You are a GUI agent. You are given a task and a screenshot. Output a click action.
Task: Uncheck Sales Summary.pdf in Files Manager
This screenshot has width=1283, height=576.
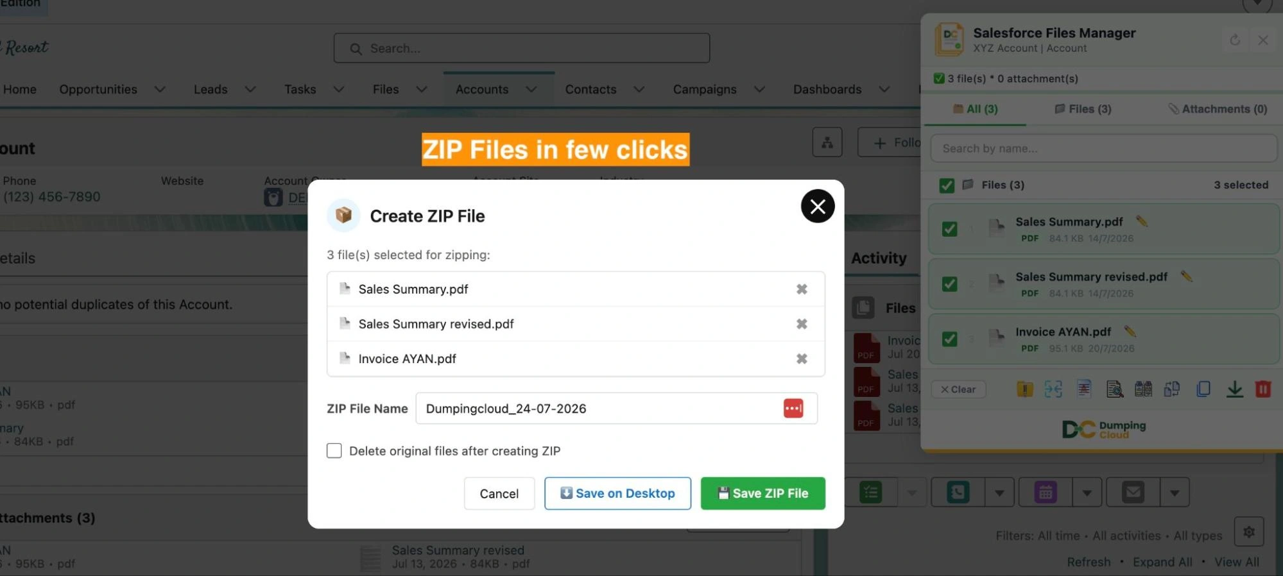point(949,229)
